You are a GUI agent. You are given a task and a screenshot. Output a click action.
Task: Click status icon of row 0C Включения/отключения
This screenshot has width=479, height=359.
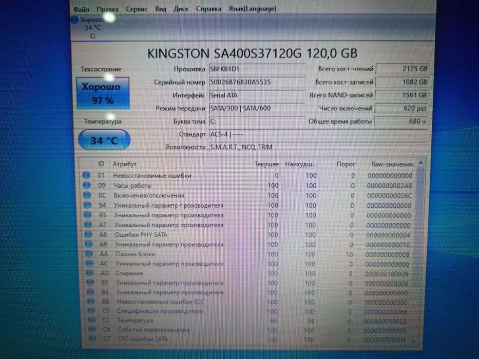87,195
